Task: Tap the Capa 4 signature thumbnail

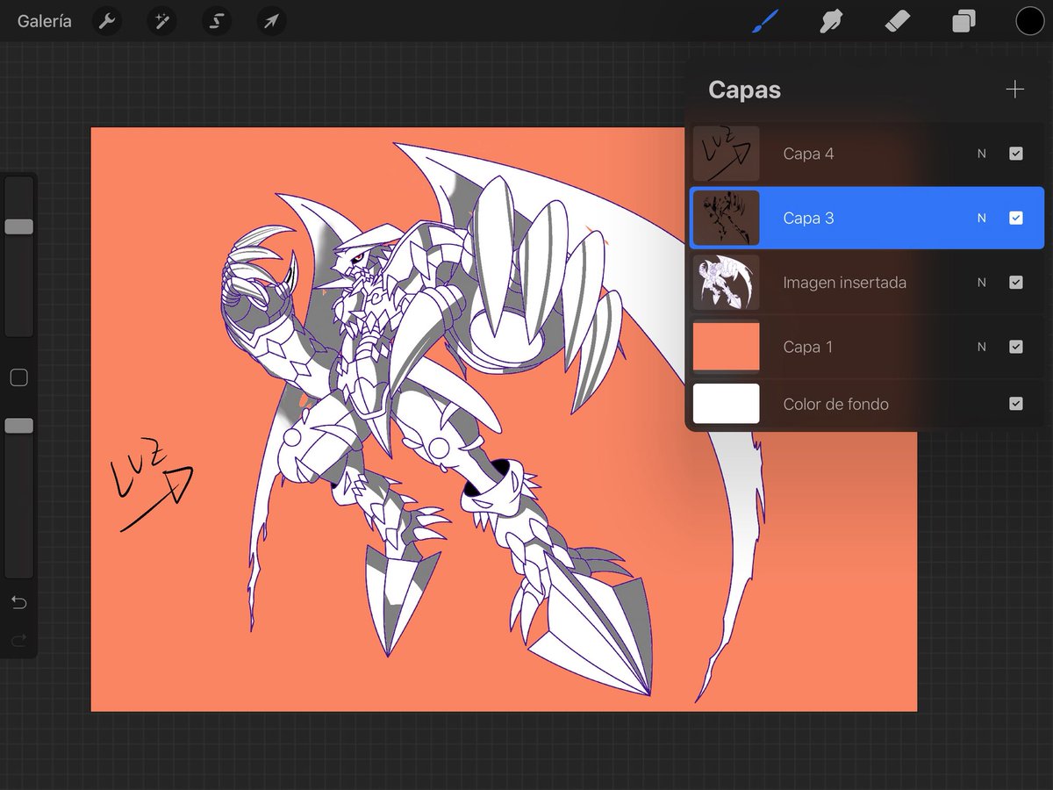Action: [727, 154]
